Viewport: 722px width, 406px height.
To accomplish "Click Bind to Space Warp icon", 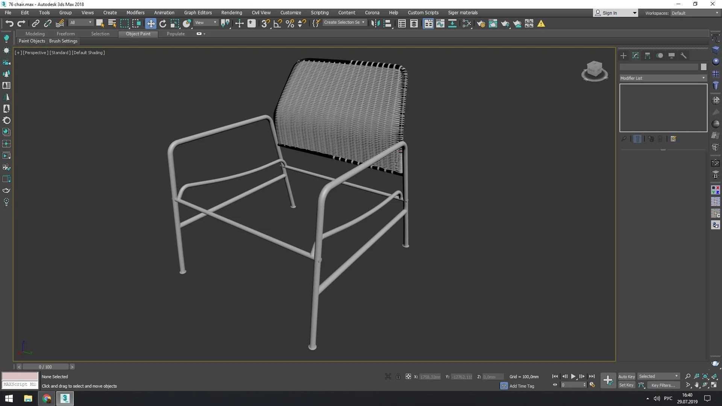I will pyautogui.click(x=60, y=24).
